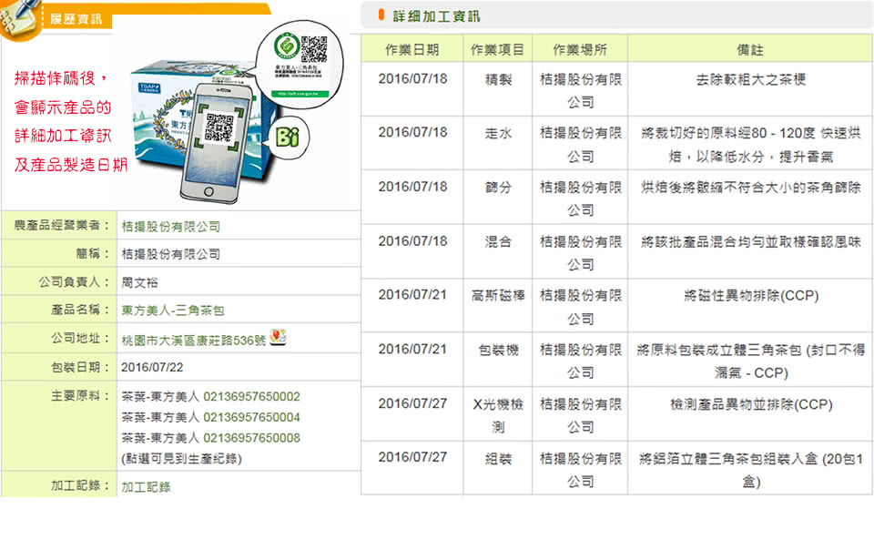Click the QR code inside the speech bubble
Screen dimensions: 874x550
(x=314, y=49)
